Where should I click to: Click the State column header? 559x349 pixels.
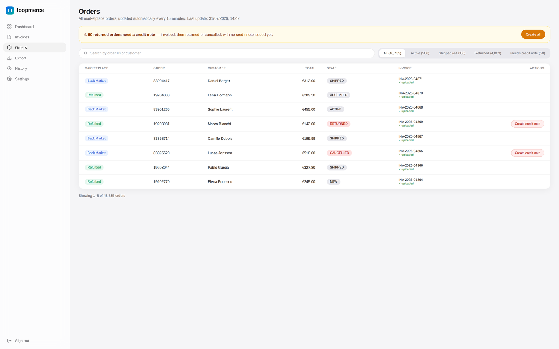(332, 68)
